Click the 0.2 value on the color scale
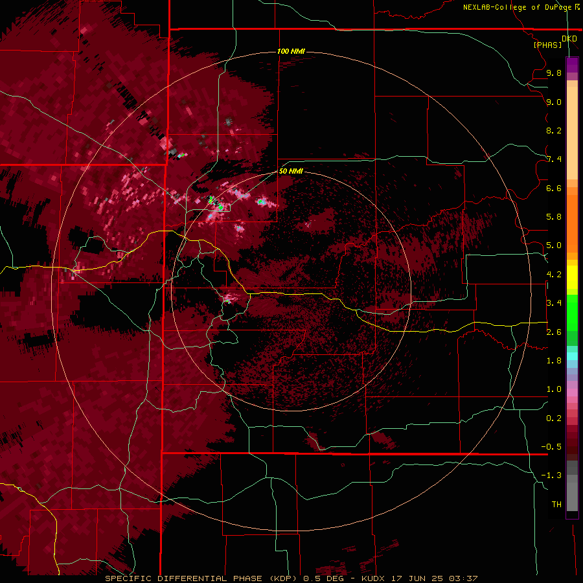This screenshot has height=583, width=583. pyautogui.click(x=554, y=418)
